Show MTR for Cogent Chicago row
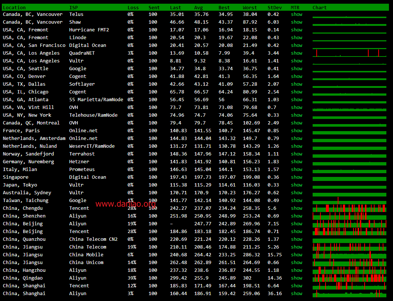393x301 pixels. (x=296, y=92)
